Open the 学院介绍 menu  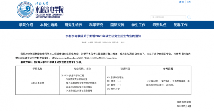point(26,25)
